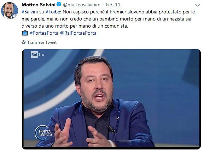Open the @RaiPortaaPorta mention

[x=78, y=33]
